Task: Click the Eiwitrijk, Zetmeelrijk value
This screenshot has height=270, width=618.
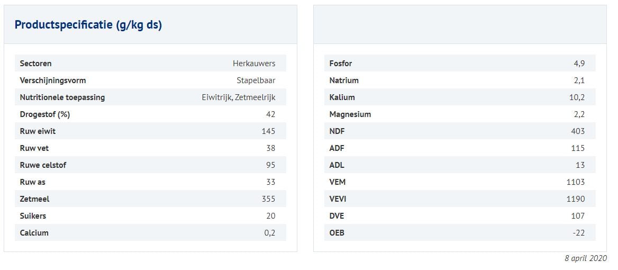Action: click(239, 97)
